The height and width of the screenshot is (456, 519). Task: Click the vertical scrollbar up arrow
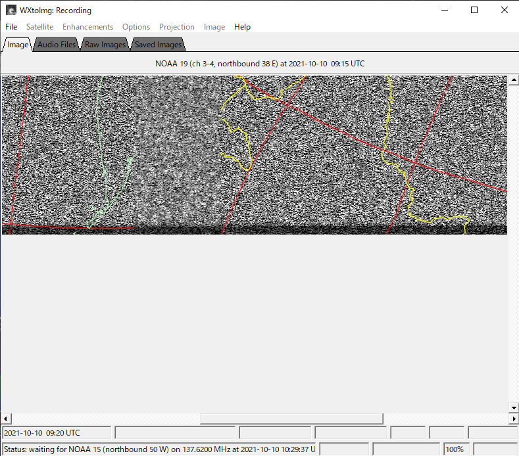click(513, 80)
